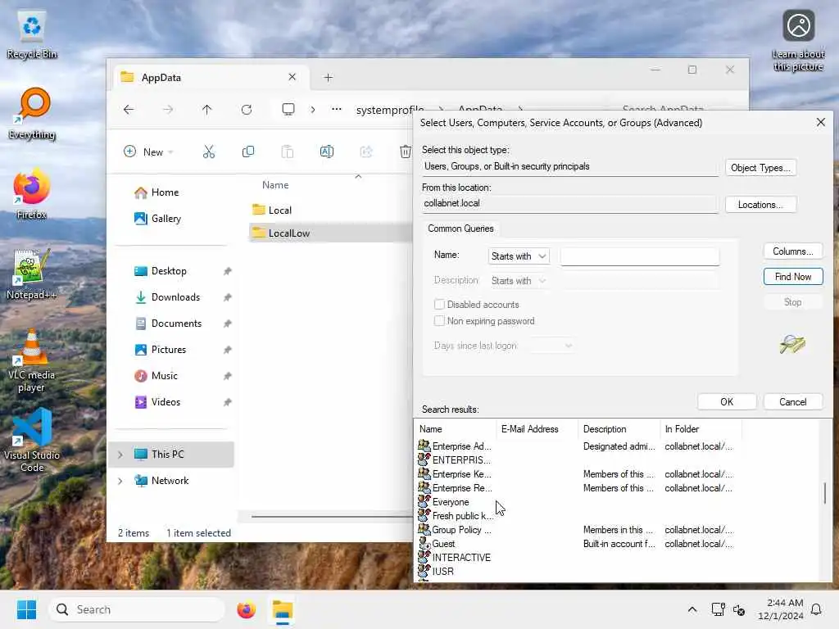The width and height of the screenshot is (839, 629).
Task: Click the search results vertical scrollbar
Action: 824,492
